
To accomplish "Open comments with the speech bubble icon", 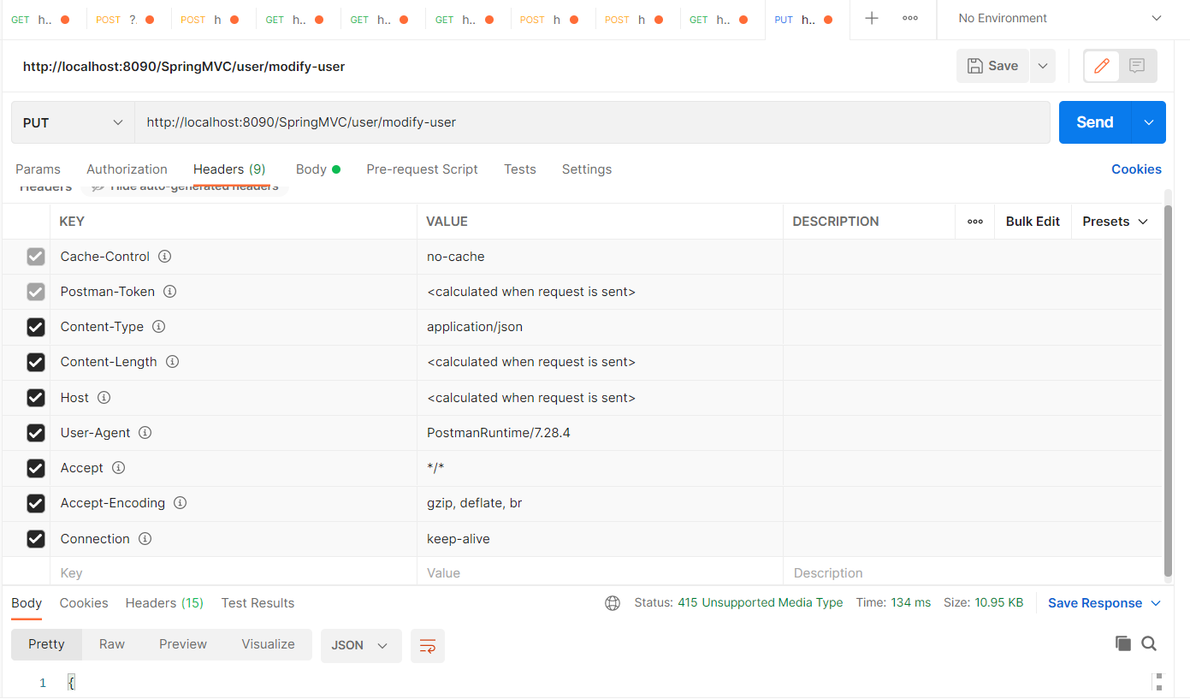I will [1137, 66].
